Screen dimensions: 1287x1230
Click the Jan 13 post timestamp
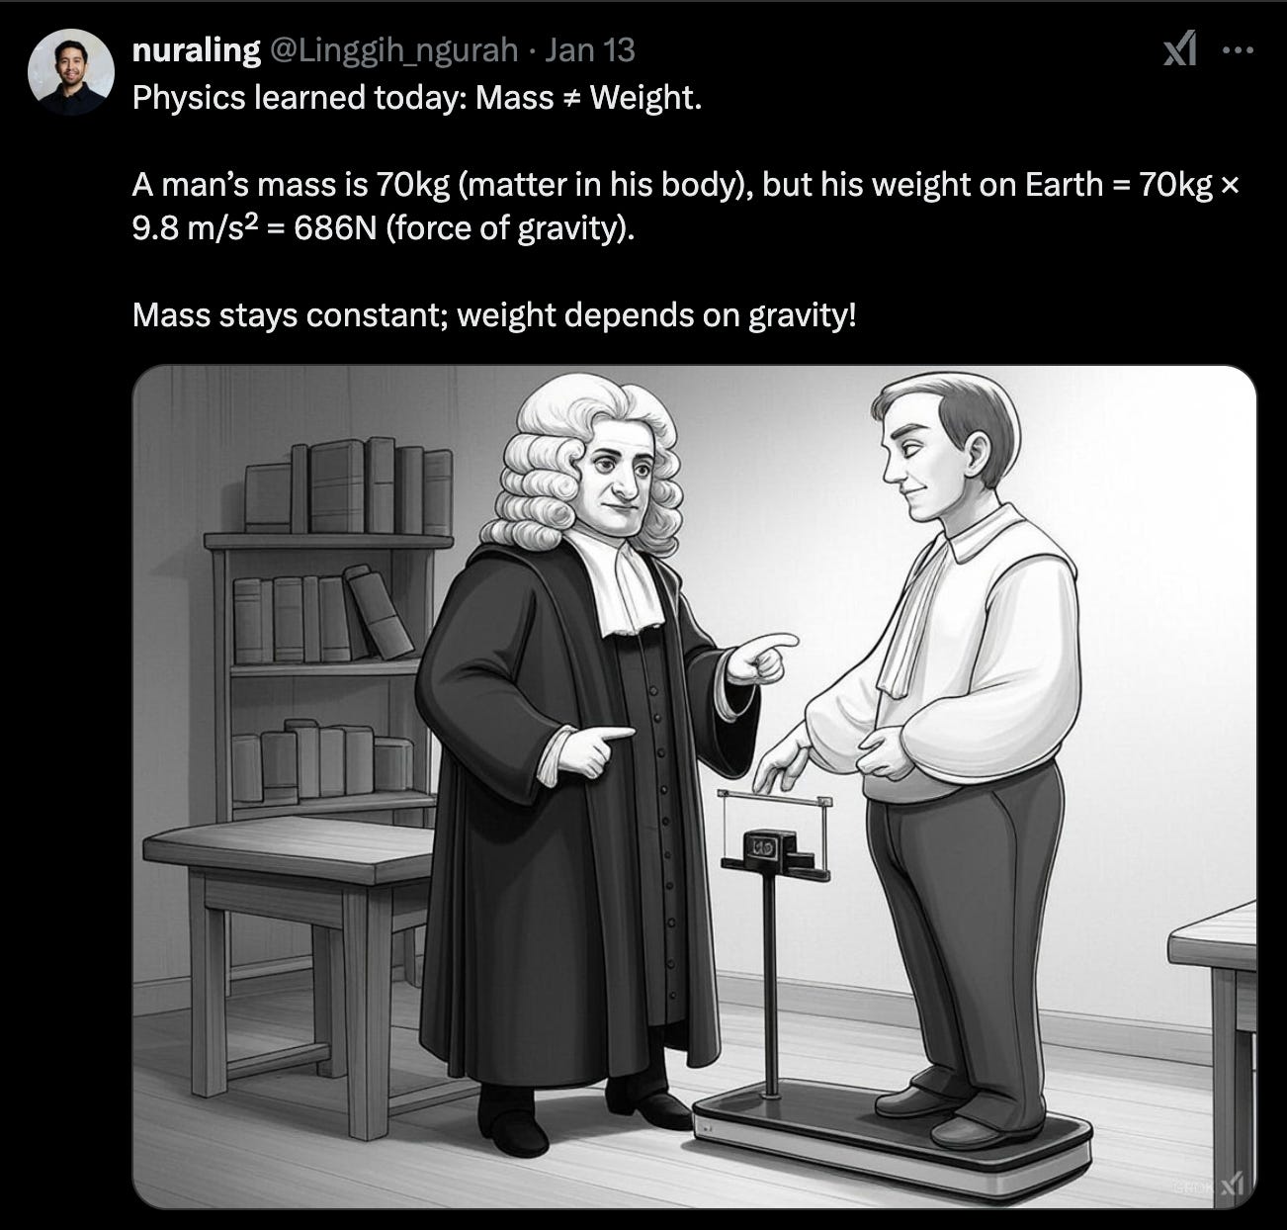590,50
